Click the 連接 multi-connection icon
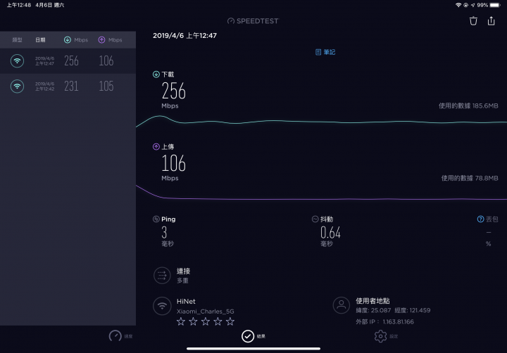The height and width of the screenshot is (353, 507). tap(162, 275)
